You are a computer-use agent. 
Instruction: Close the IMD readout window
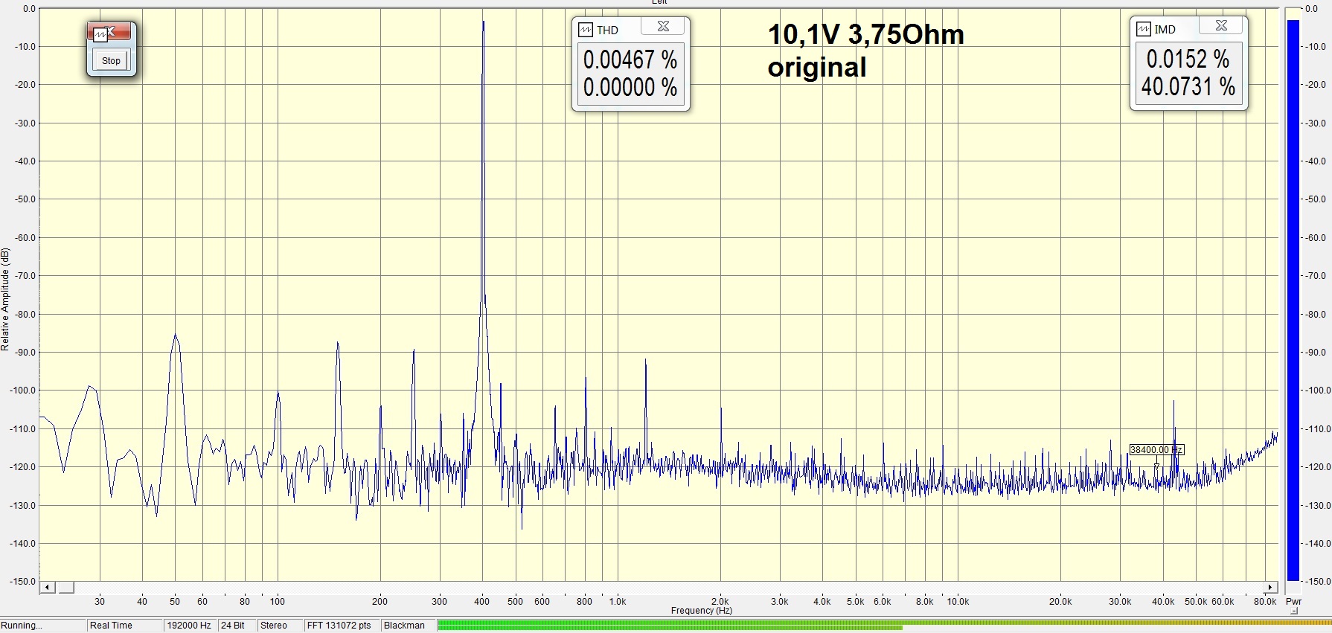(x=1221, y=25)
